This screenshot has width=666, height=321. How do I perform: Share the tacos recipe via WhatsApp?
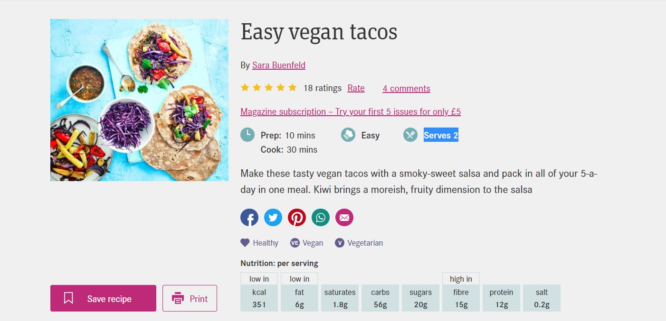321,217
